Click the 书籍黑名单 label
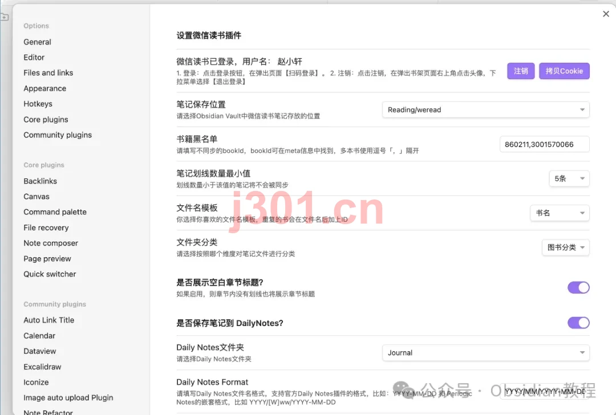Viewport: 616px width, 415px height. click(x=197, y=139)
